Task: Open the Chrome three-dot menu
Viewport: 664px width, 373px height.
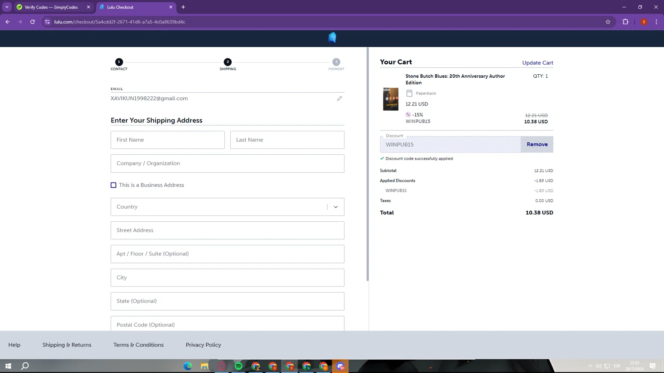Action: [656, 22]
